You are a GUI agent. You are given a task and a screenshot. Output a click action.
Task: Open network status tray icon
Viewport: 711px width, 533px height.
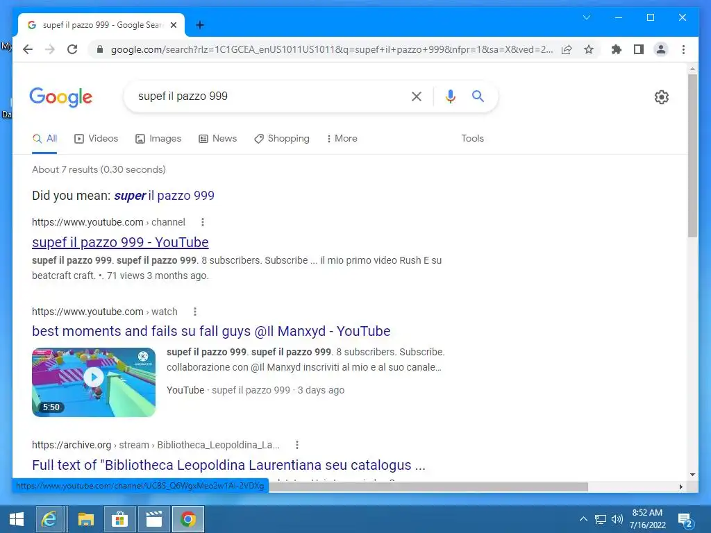click(601, 519)
